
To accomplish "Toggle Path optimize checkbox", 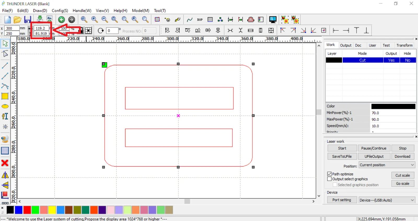I will (x=329, y=174).
